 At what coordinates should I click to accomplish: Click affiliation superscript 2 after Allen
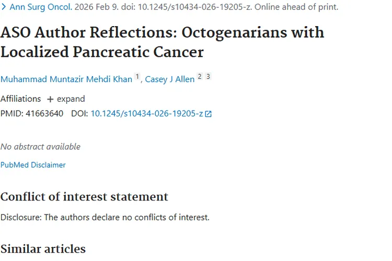[199, 77]
